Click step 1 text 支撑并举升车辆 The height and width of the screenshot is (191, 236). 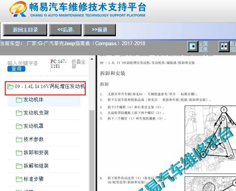point(153,94)
